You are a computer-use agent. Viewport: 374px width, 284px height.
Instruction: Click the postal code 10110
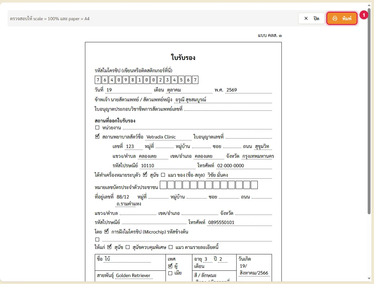coord(148,166)
